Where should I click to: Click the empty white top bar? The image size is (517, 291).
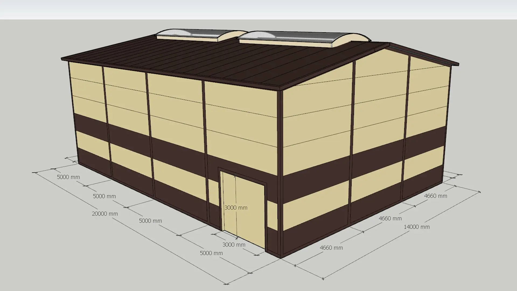258,9
